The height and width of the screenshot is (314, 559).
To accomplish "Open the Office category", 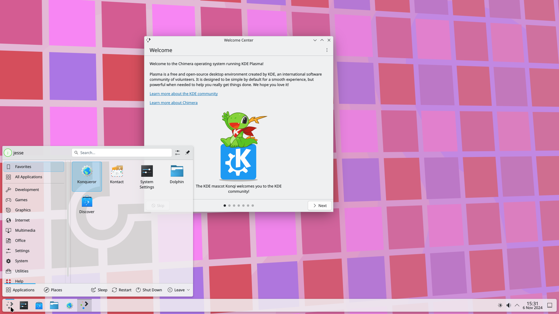I will 34,240.
